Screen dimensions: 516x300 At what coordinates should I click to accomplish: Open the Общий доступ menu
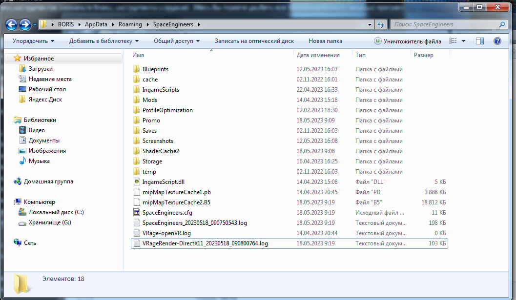[177, 41]
